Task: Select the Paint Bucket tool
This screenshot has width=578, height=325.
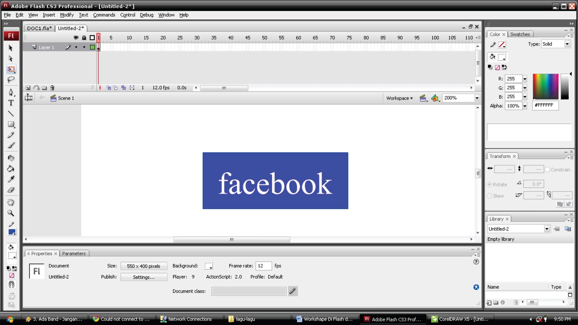Action: (x=11, y=169)
